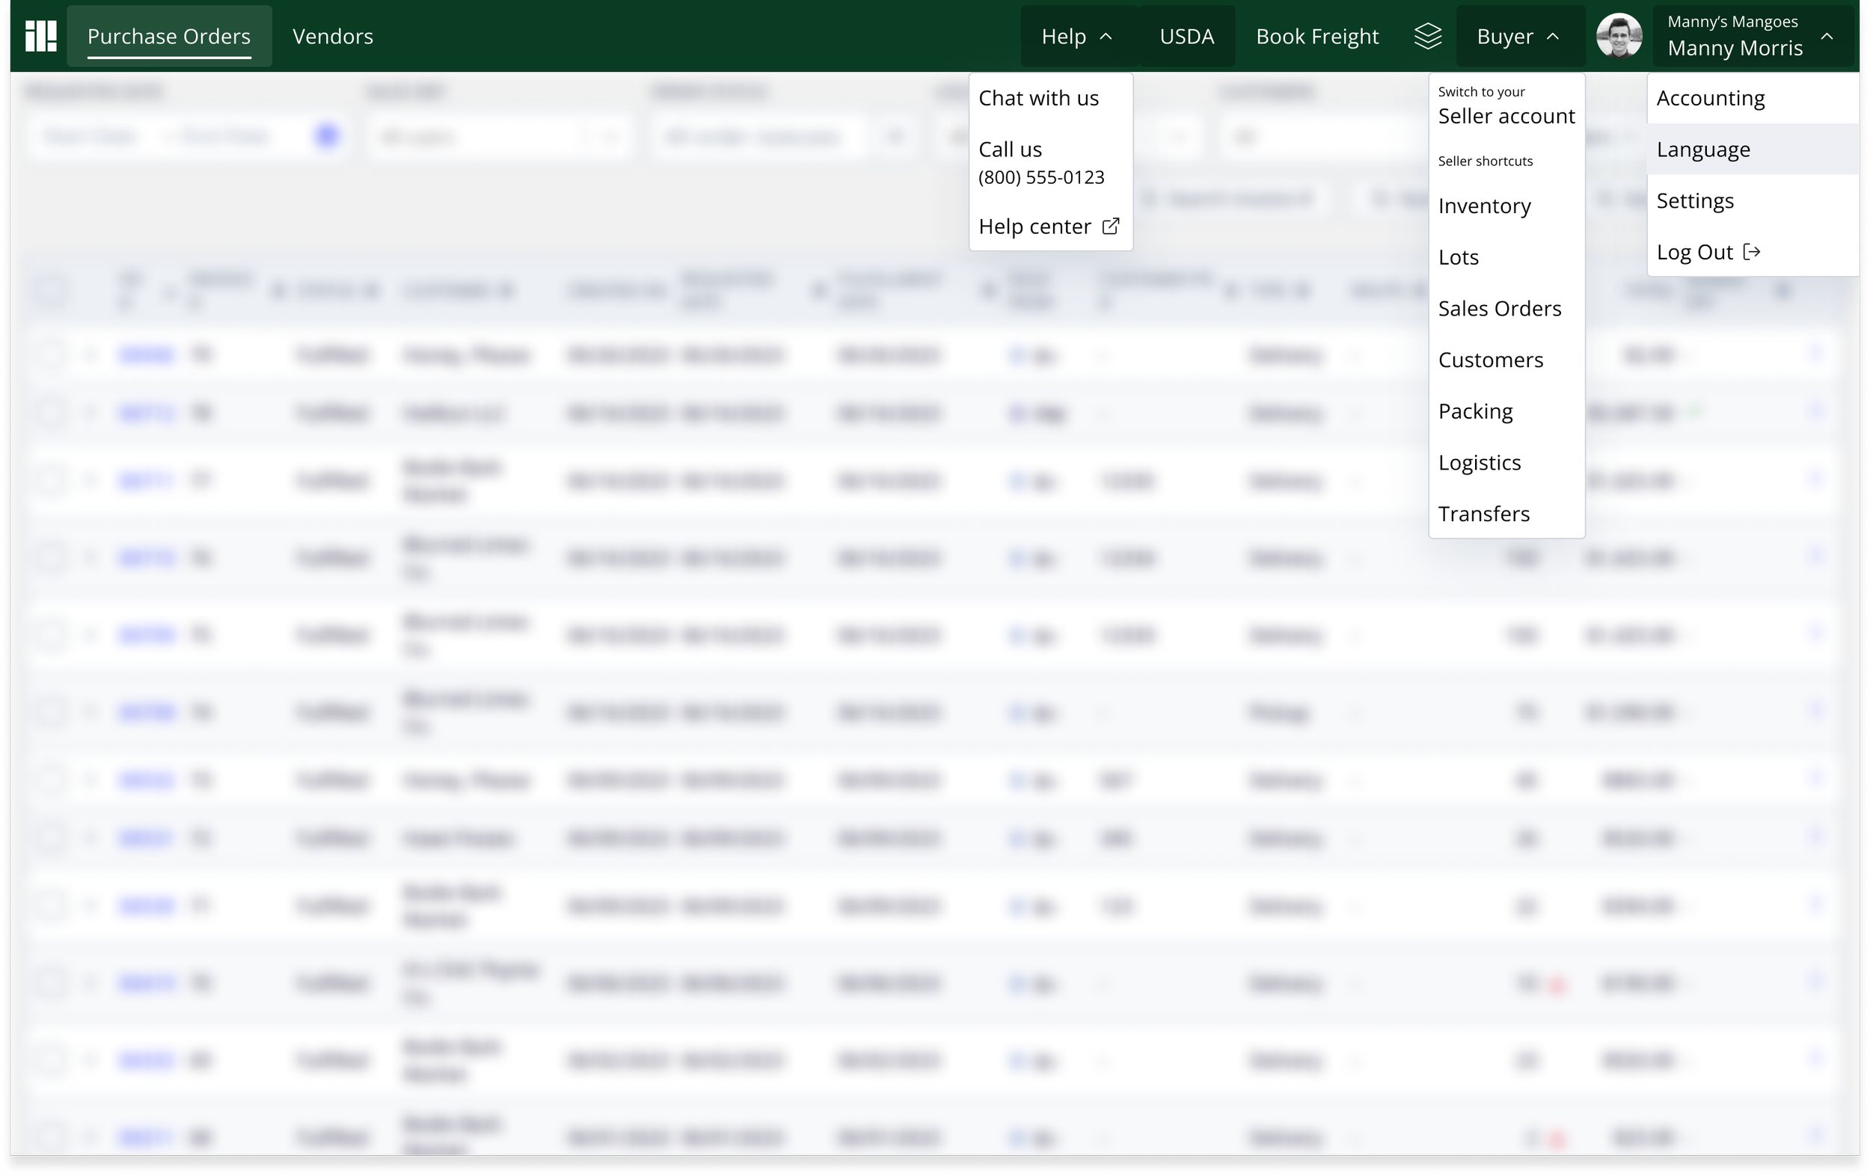1870x1176 pixels.
Task: Click the Log Out menu item
Action: tap(1707, 252)
